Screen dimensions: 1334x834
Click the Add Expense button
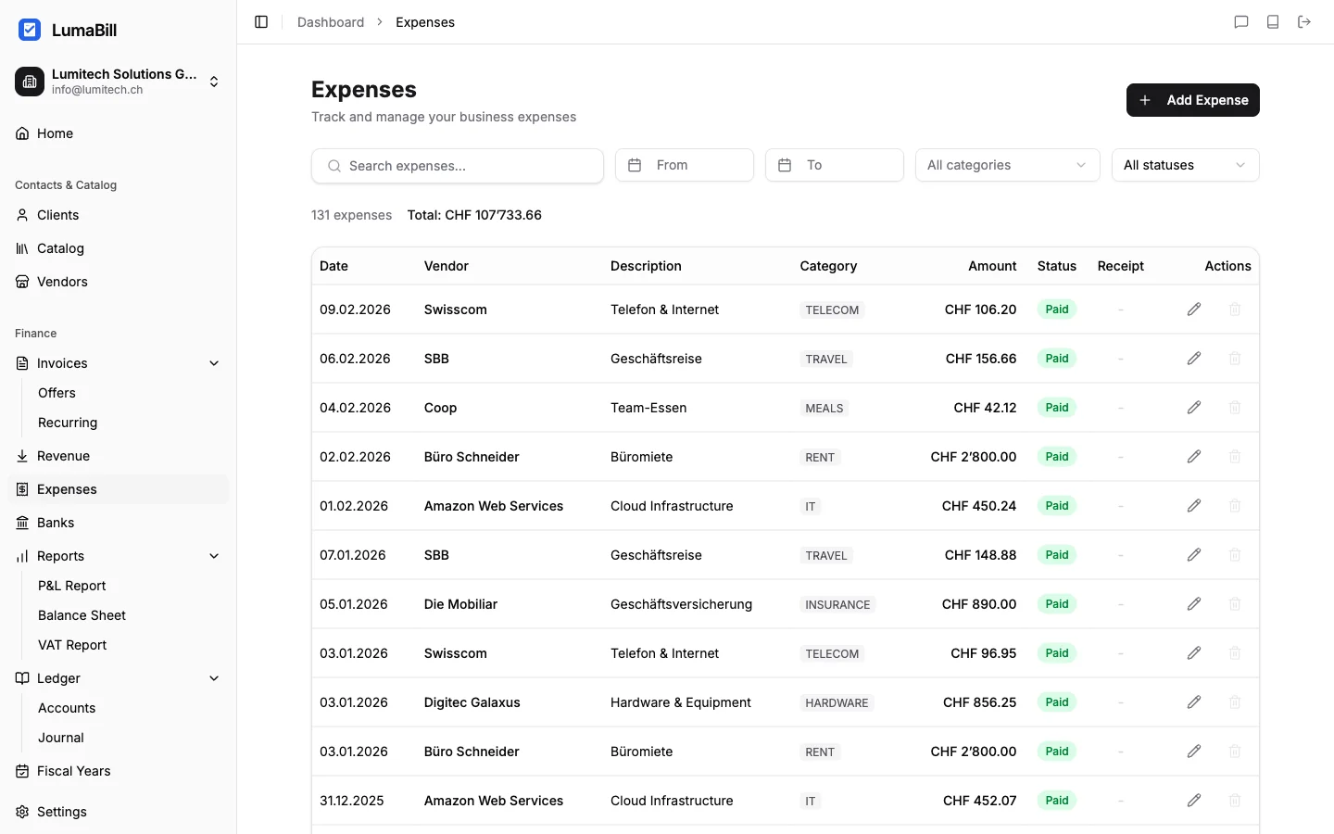pyautogui.click(x=1193, y=100)
